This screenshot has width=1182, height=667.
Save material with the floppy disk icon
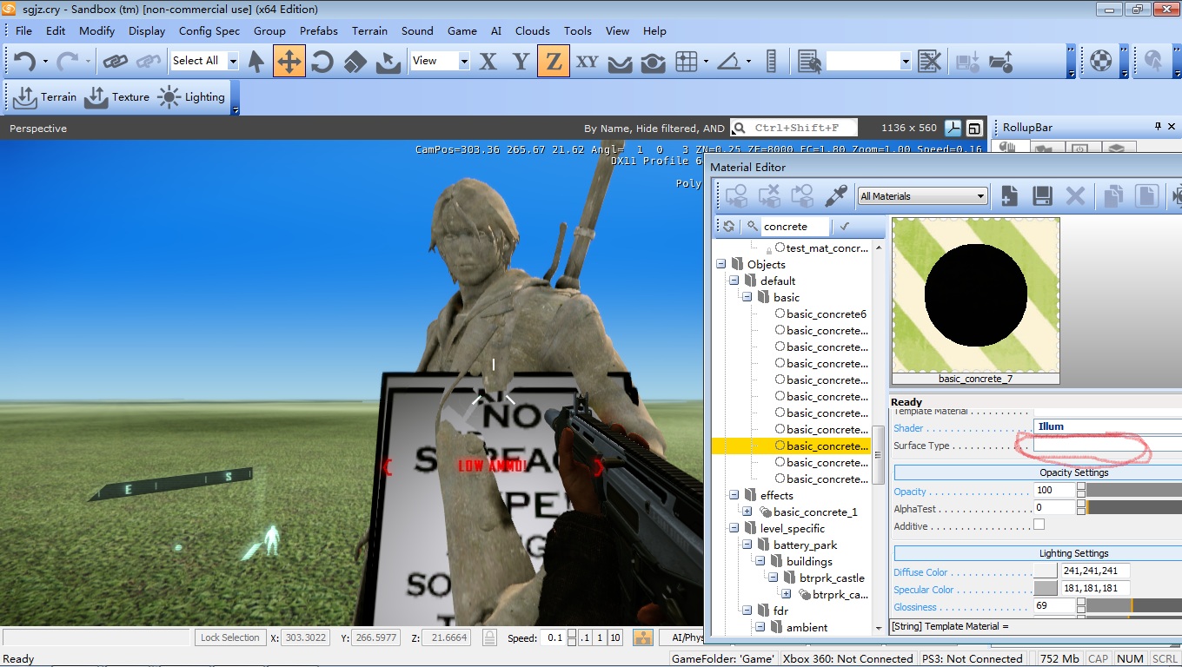[1042, 196]
